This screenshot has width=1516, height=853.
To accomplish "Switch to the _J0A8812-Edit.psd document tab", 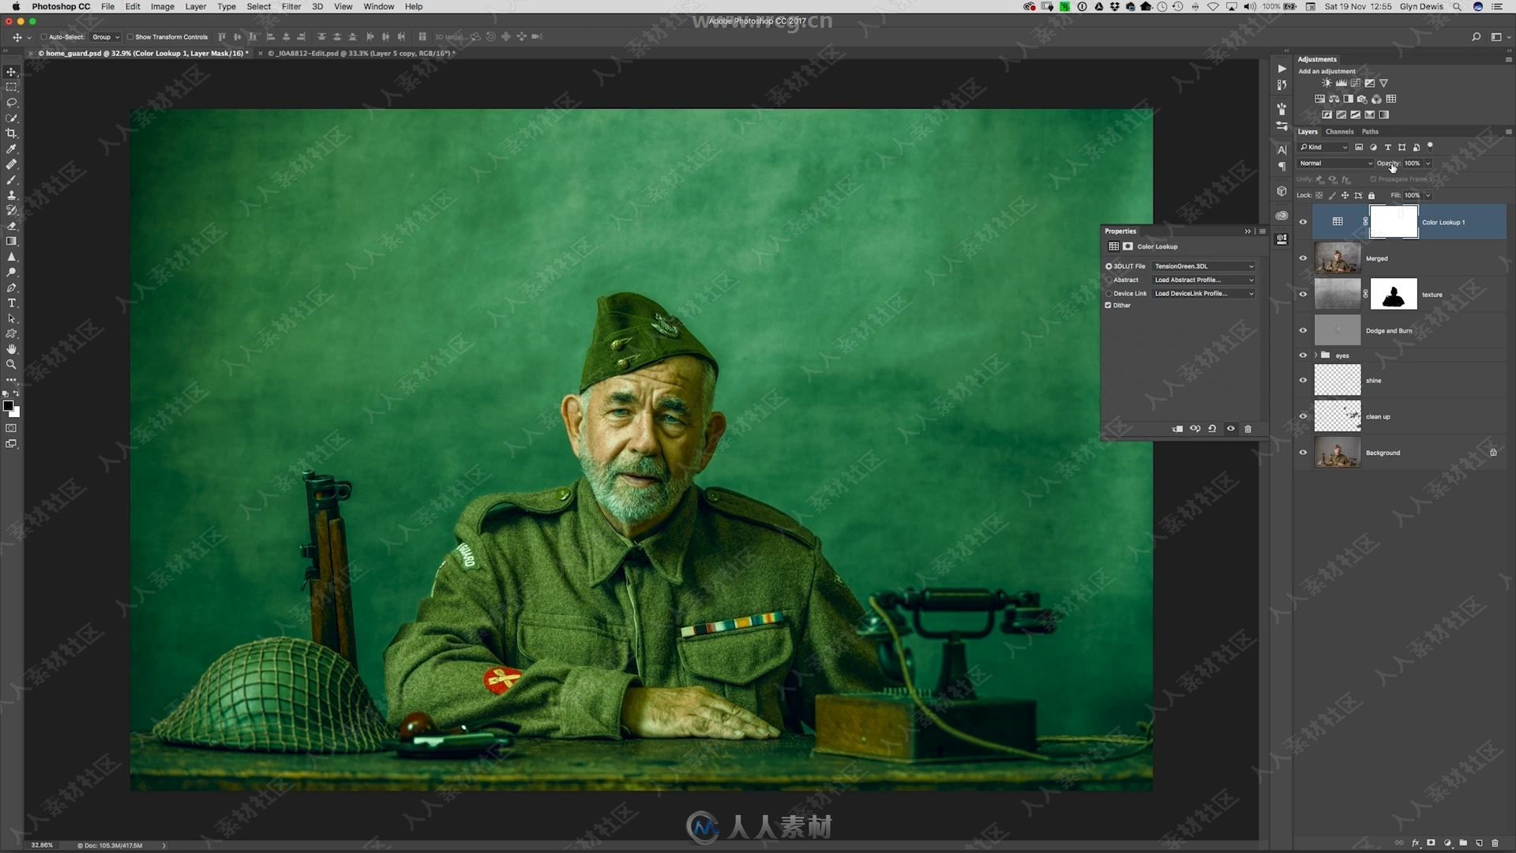I will coord(361,54).
